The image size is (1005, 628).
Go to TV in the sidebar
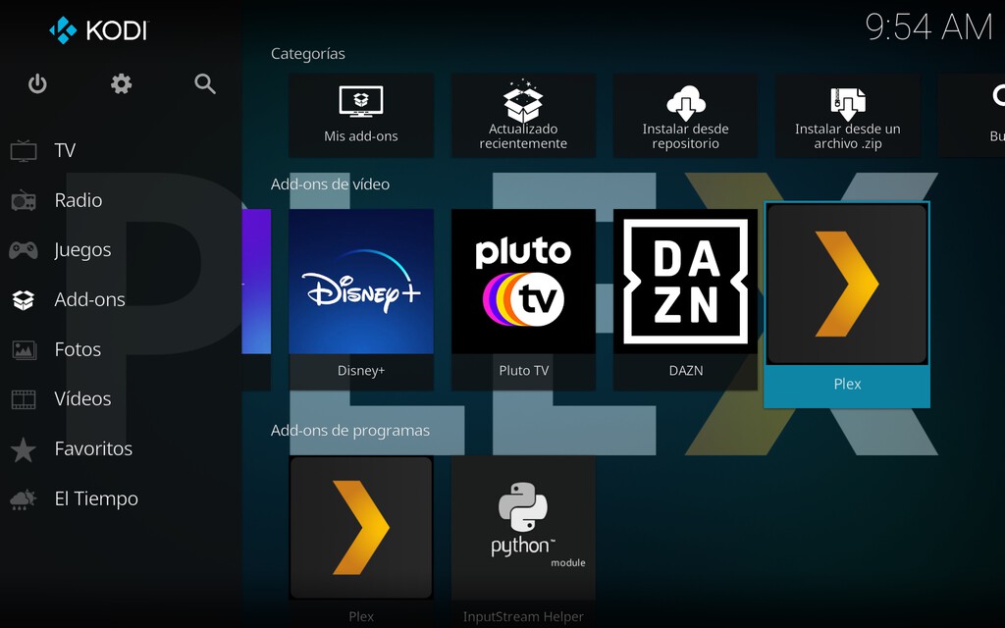pyautogui.click(x=65, y=150)
